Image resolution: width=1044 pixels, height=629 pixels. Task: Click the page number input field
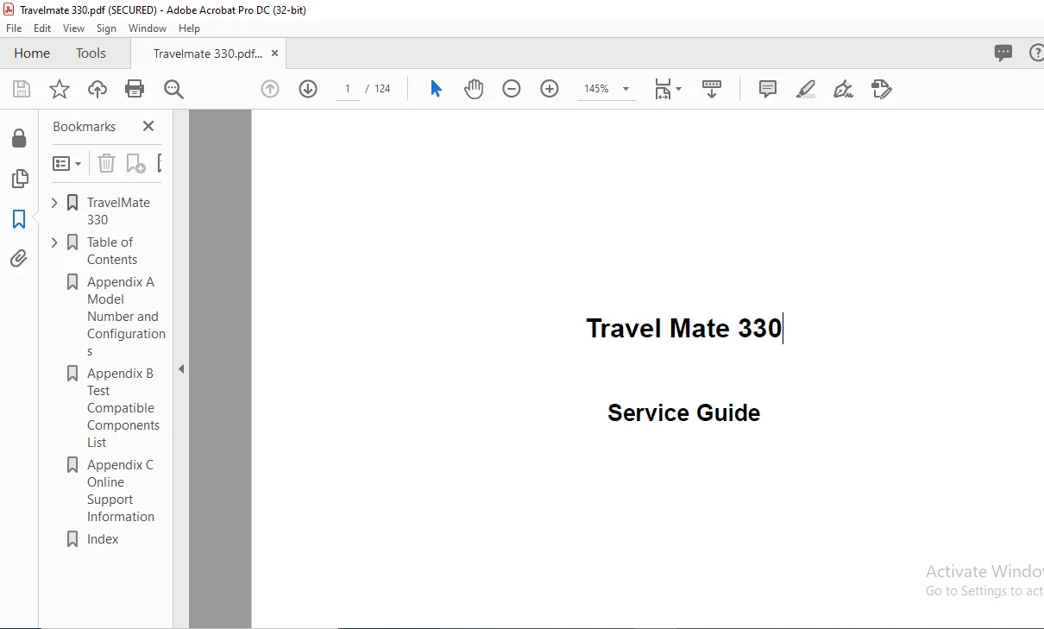[348, 89]
